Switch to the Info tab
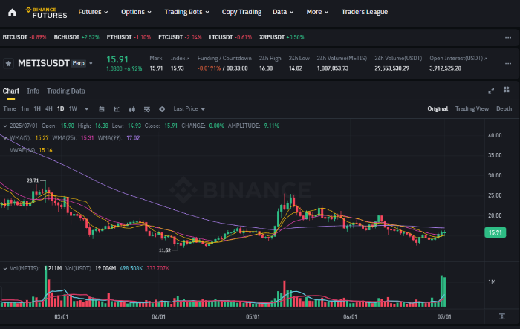 (x=33, y=91)
